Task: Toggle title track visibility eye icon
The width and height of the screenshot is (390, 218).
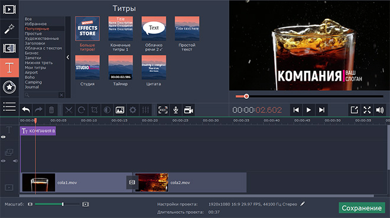Action: [x=3, y=137]
